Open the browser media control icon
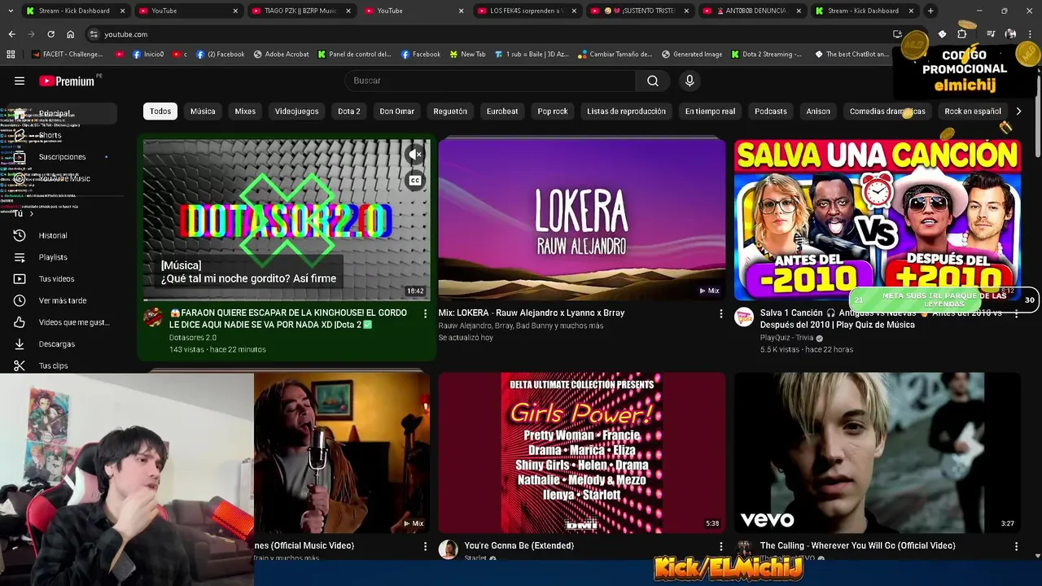Screen dimensions: 1042x586 [x=991, y=34]
